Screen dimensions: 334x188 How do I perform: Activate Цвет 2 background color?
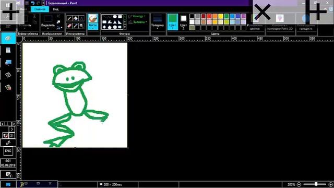click(183, 22)
